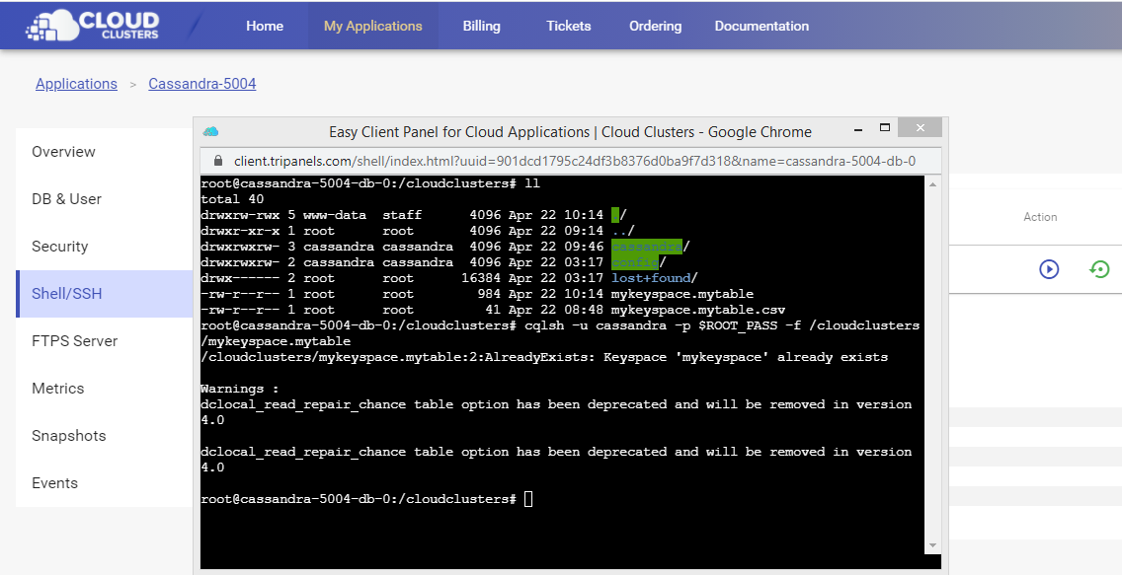Click lost+found/ directory in listing
The image size is (1122, 575).
point(654,278)
